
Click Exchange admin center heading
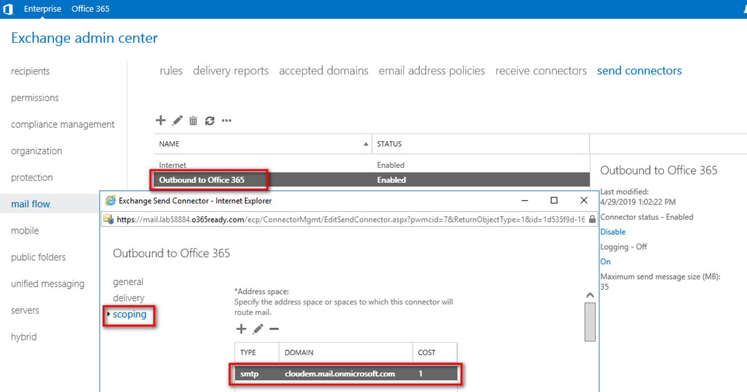[84, 38]
